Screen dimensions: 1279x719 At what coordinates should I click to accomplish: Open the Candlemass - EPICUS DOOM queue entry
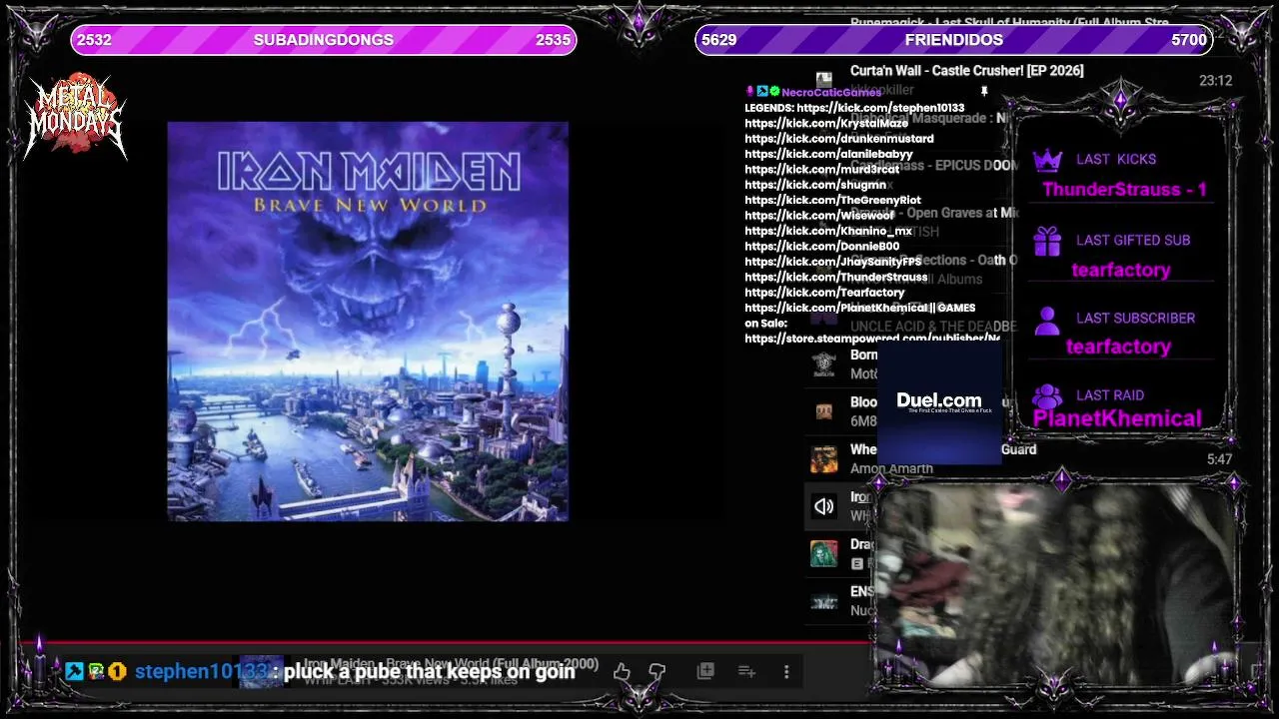pyautogui.click(x=934, y=166)
